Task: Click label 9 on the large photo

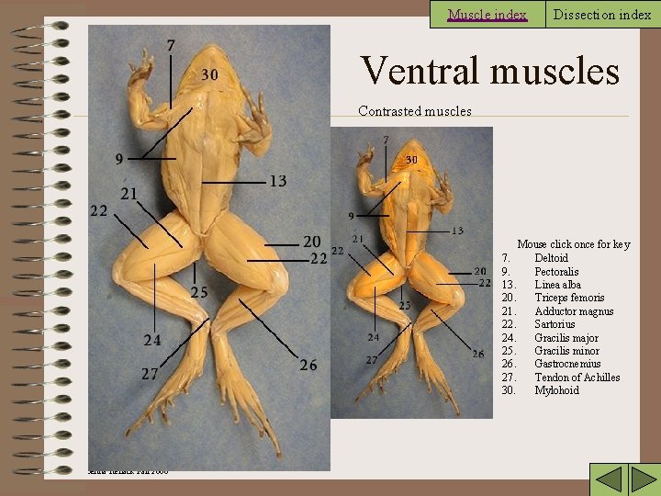Action: point(119,159)
